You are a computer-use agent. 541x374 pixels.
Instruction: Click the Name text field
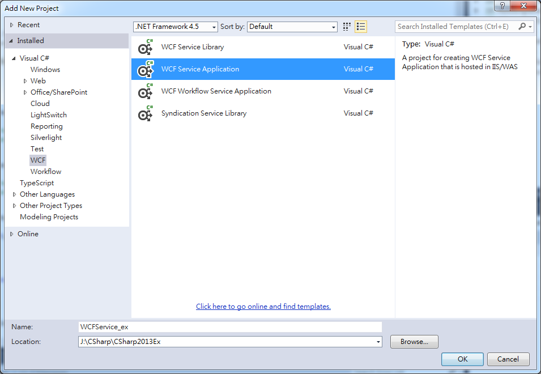[x=230, y=327]
